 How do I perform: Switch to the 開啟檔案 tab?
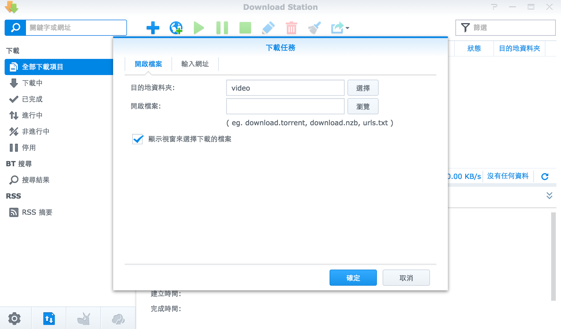click(148, 64)
